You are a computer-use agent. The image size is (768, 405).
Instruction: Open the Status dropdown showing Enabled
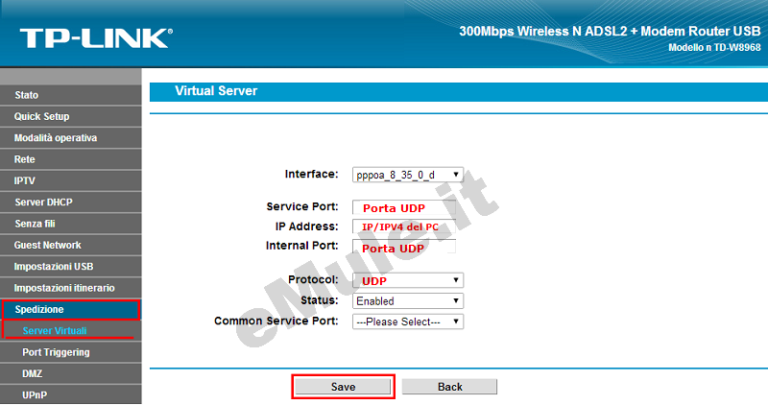coord(407,301)
